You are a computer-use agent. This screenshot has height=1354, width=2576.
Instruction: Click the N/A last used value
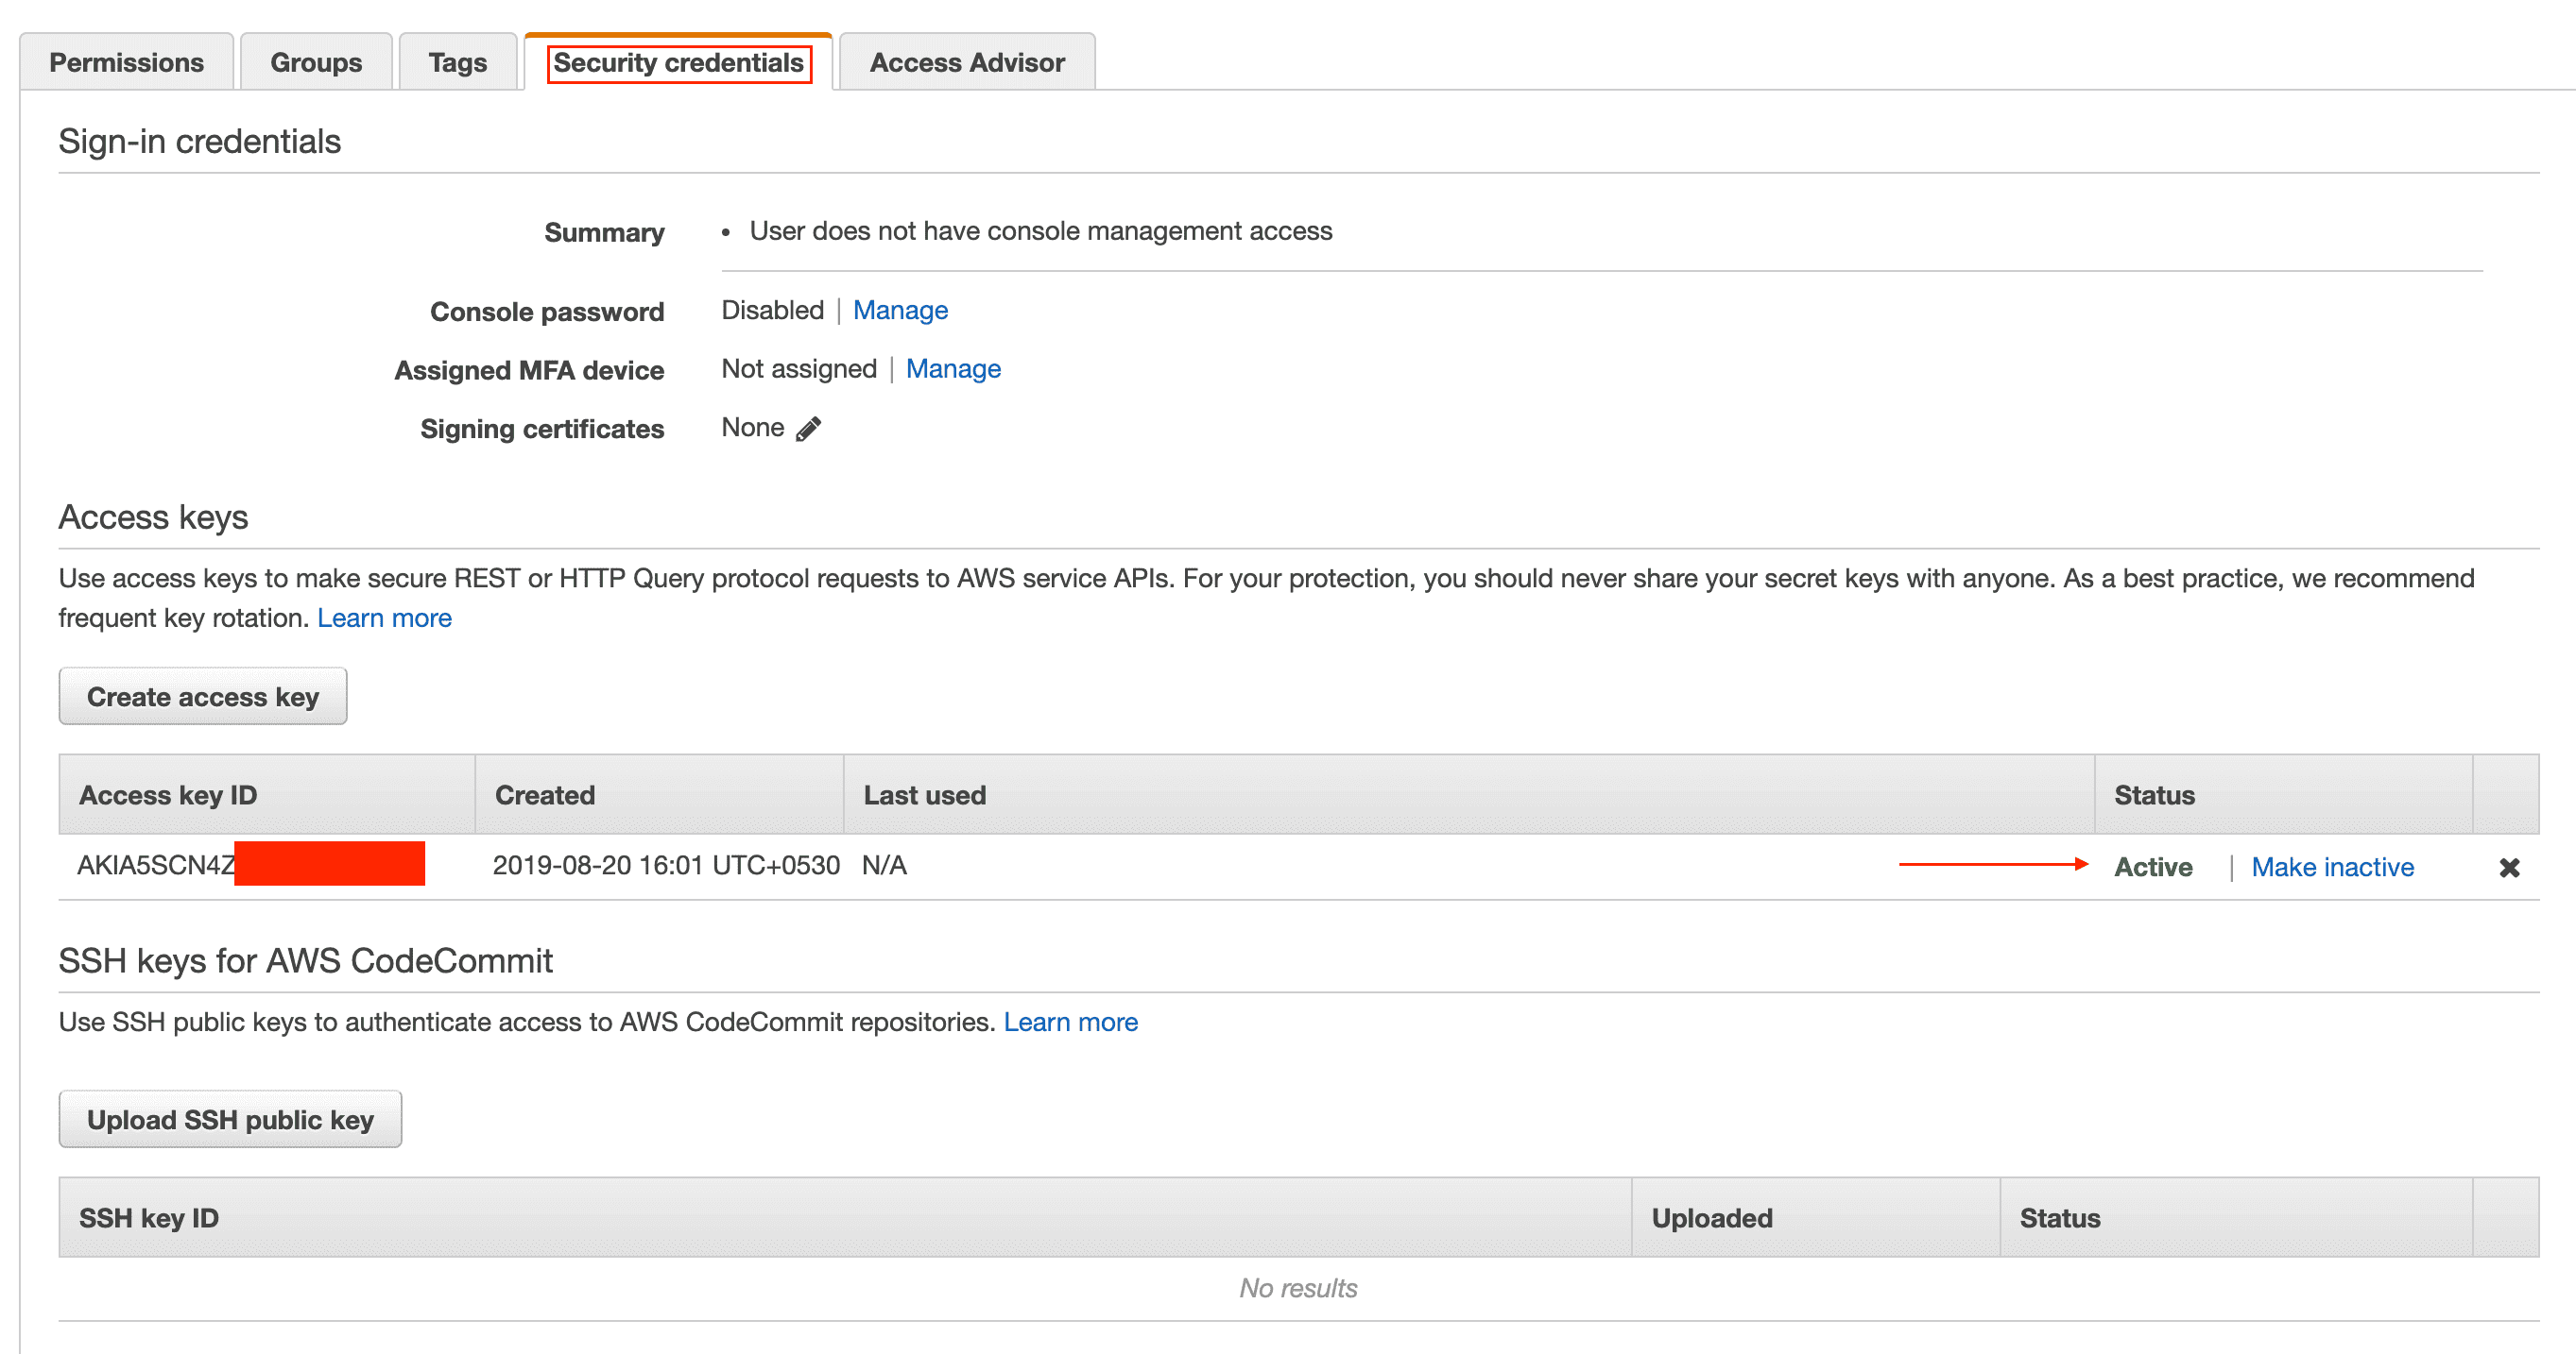884,864
